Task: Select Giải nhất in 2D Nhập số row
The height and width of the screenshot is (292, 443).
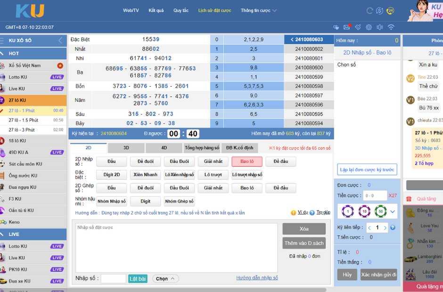Action: tap(213, 162)
